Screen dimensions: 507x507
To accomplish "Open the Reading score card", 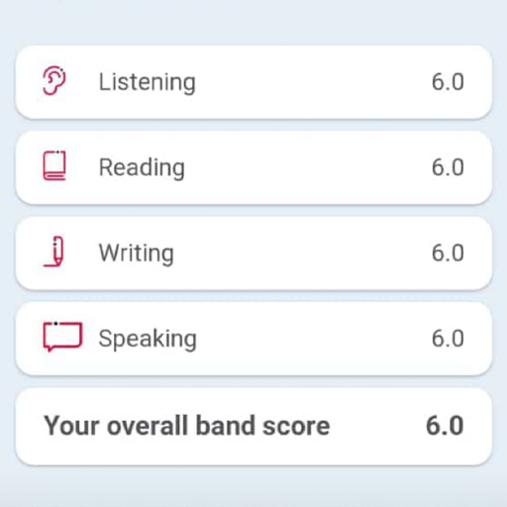I will tap(253, 167).
